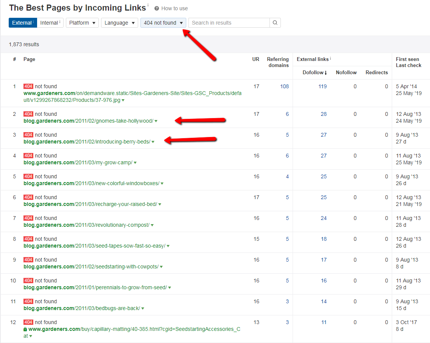
Task: Sort by the Nofollow column
Action: pos(346,72)
